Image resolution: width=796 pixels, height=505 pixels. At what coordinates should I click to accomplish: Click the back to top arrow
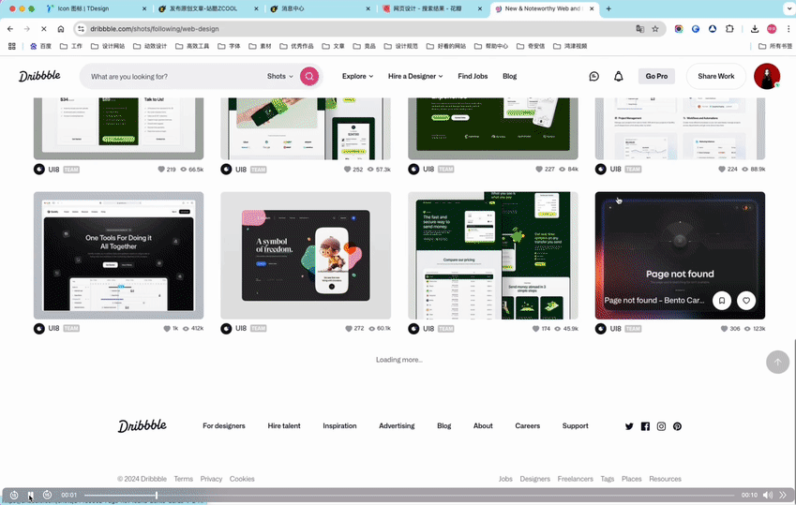777,362
